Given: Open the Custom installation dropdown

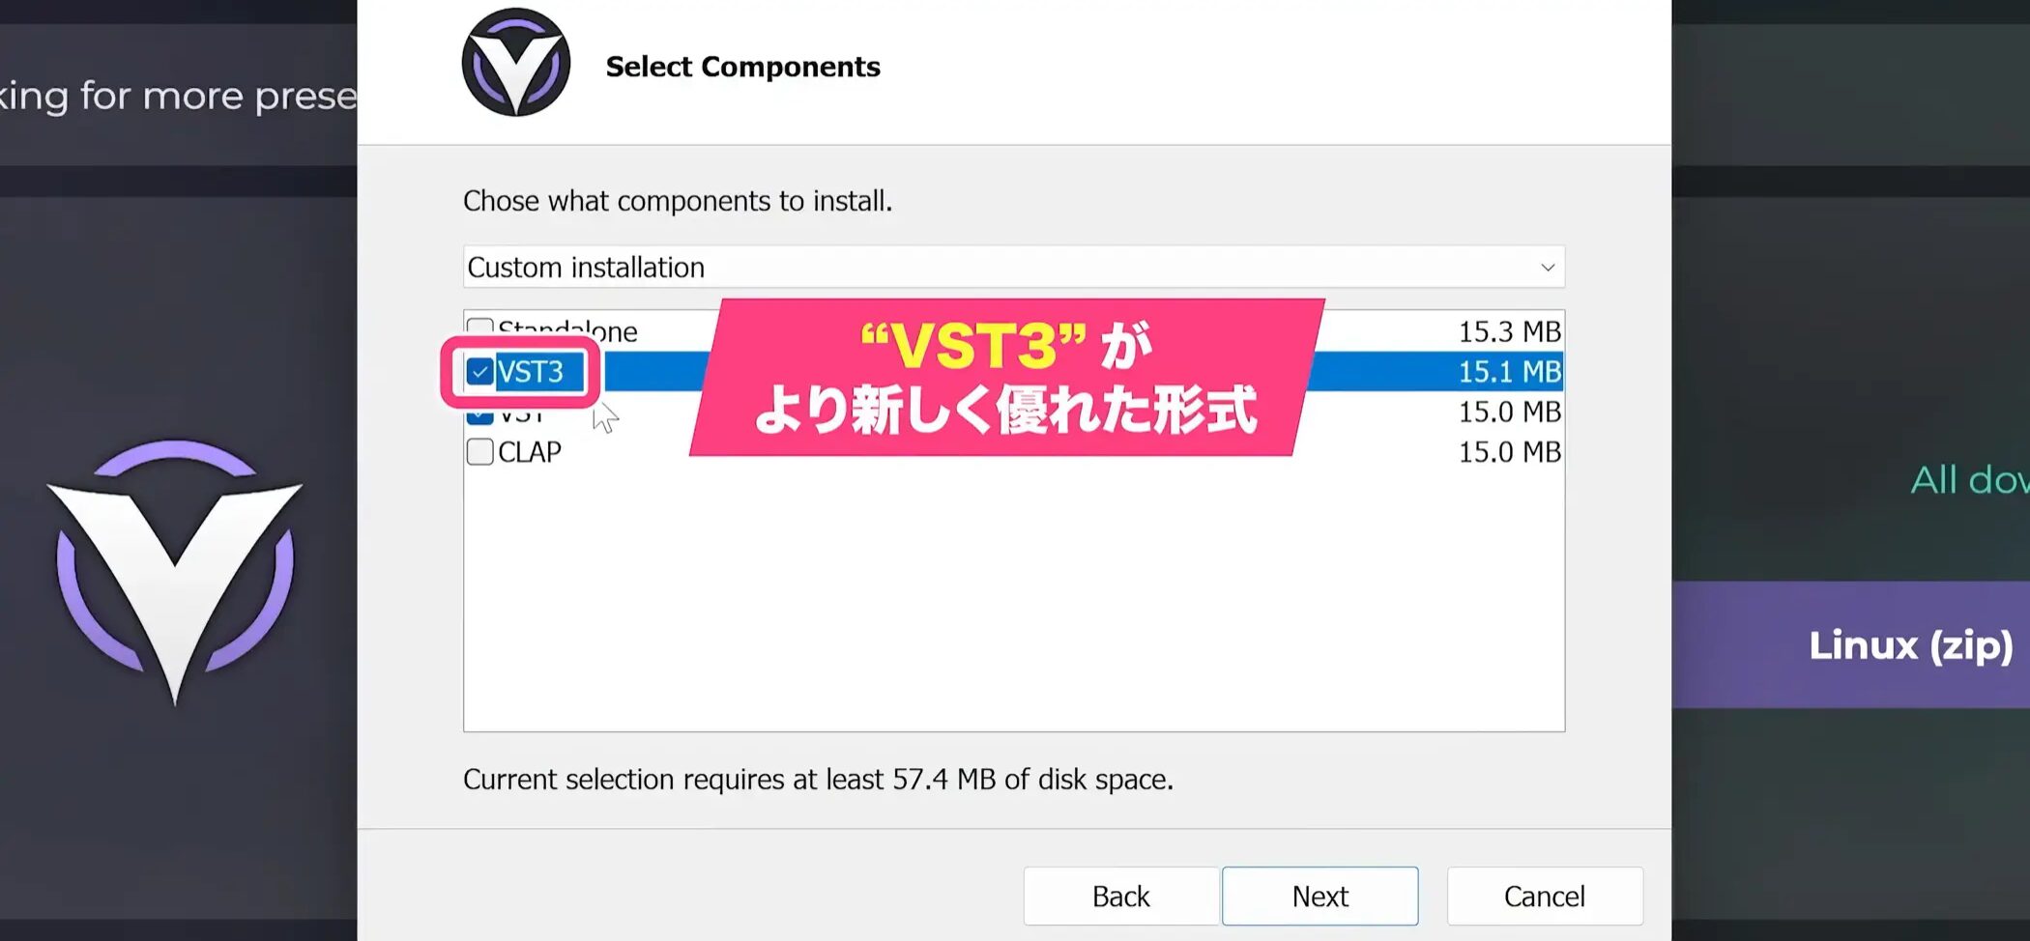Looking at the screenshot, I should click(x=1012, y=268).
